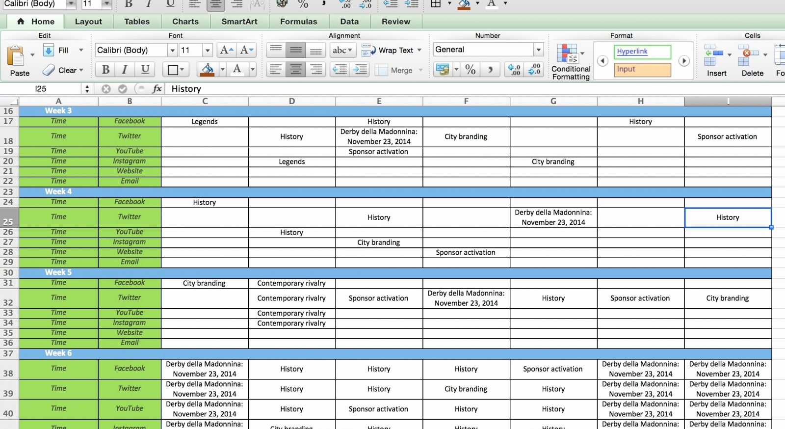Image resolution: width=785 pixels, height=429 pixels.
Task: Open the Data ribbon tab
Action: [349, 22]
